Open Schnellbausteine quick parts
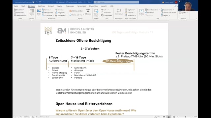The image size is (211, 118). [152, 10]
